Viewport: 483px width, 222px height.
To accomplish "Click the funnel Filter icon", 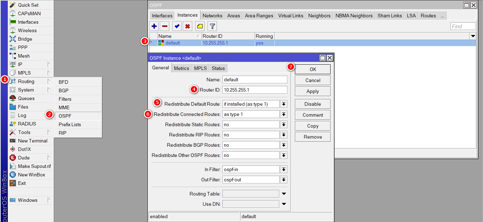I will [212, 26].
